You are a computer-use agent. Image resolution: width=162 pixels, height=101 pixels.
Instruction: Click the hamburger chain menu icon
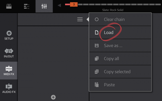(80, 19)
